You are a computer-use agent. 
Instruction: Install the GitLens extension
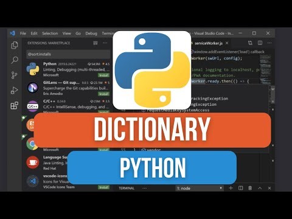click(x=103, y=94)
